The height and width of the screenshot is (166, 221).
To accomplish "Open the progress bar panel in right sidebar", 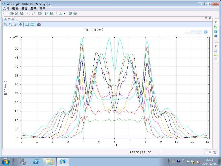I will (216, 55).
